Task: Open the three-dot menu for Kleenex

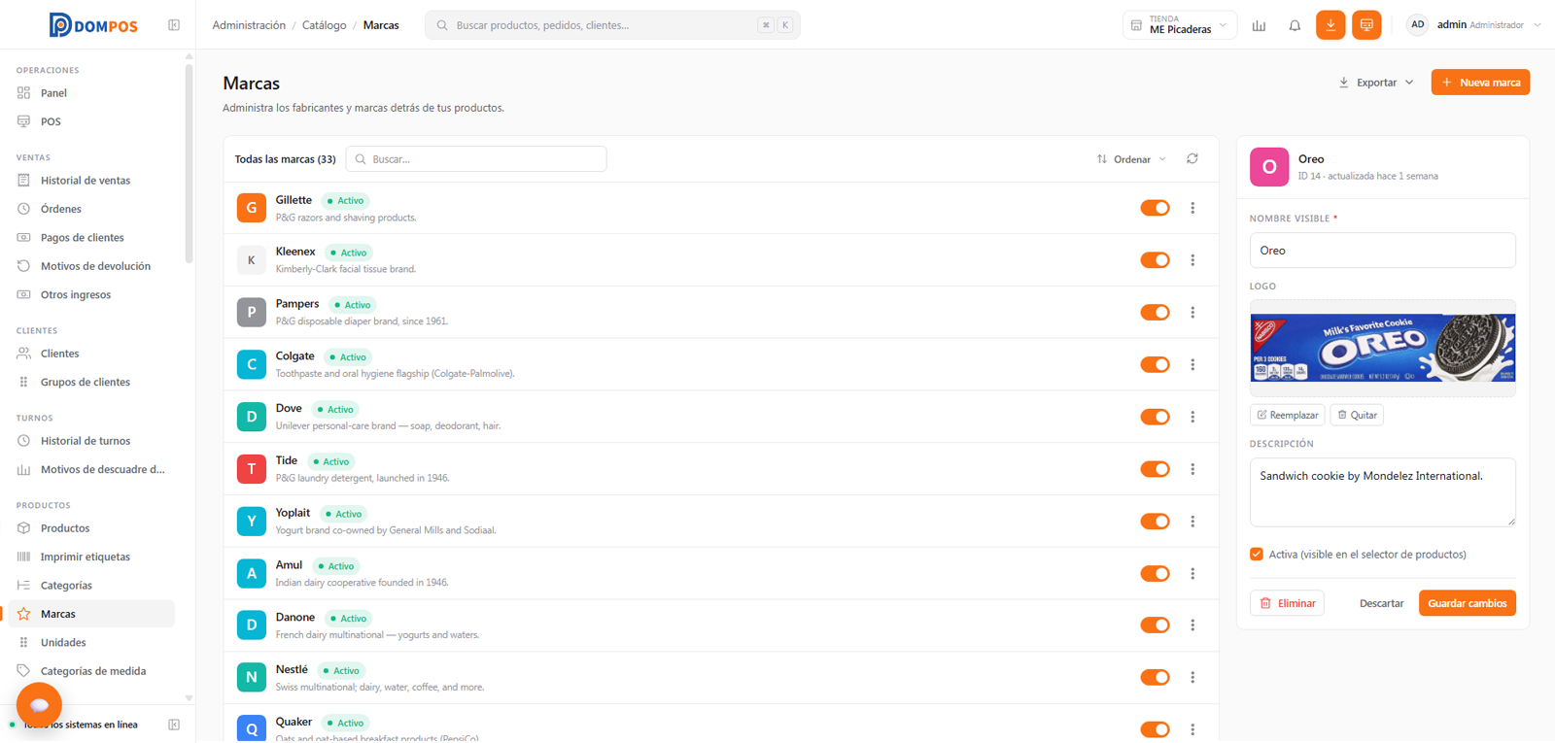Action: tap(1192, 260)
